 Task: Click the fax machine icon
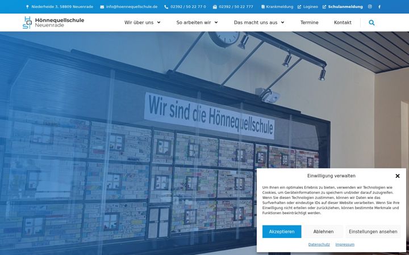pos(215,7)
